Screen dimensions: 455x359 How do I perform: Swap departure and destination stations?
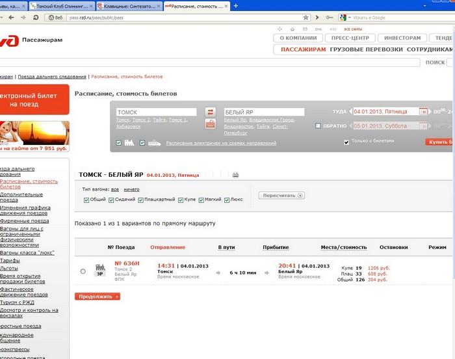coord(210,112)
